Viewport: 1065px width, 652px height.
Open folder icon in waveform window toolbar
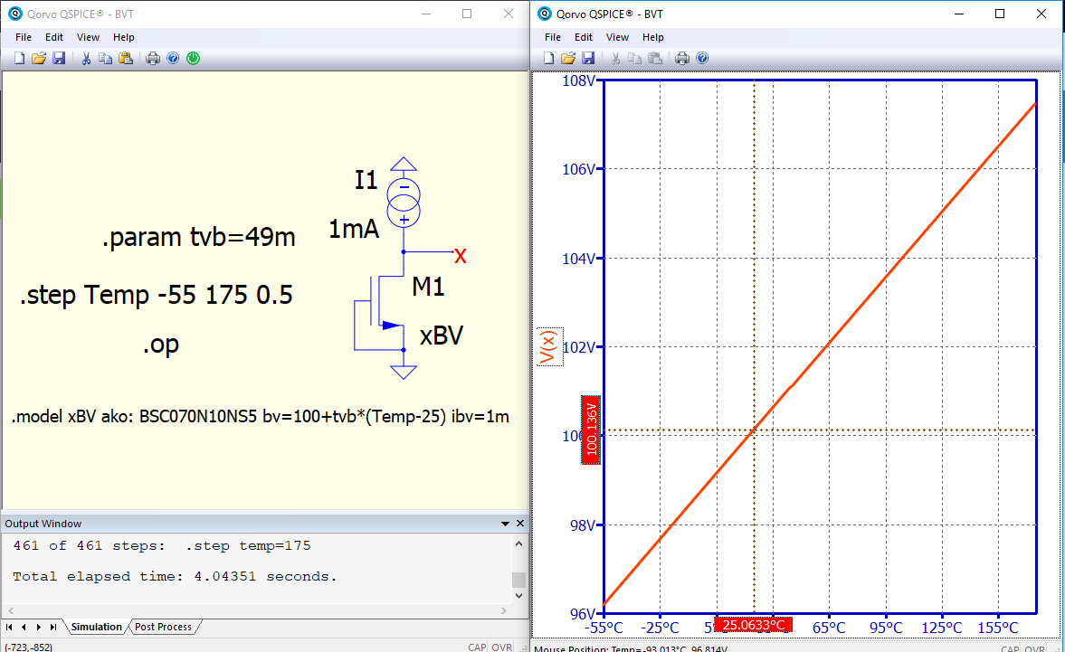(568, 59)
